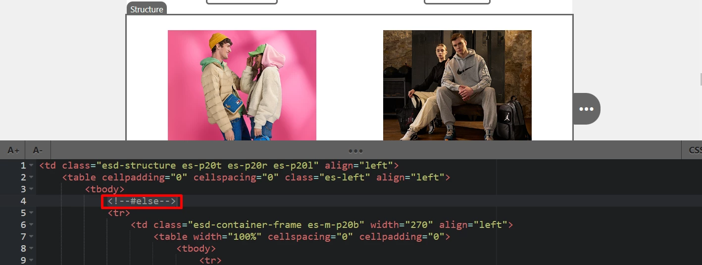Screen dimensions: 702x265
Task: Collapse code fold arrow on line 7
Action: (x=31, y=236)
